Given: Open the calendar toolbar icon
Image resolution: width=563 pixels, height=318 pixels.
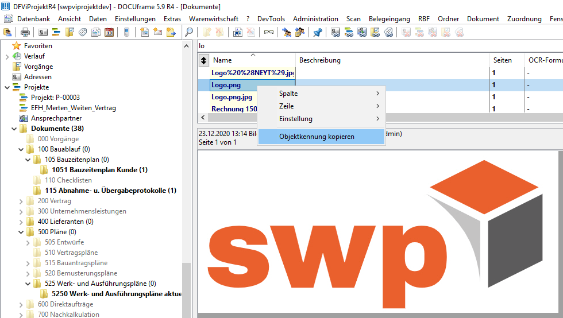Looking at the screenshot, I should (x=109, y=33).
